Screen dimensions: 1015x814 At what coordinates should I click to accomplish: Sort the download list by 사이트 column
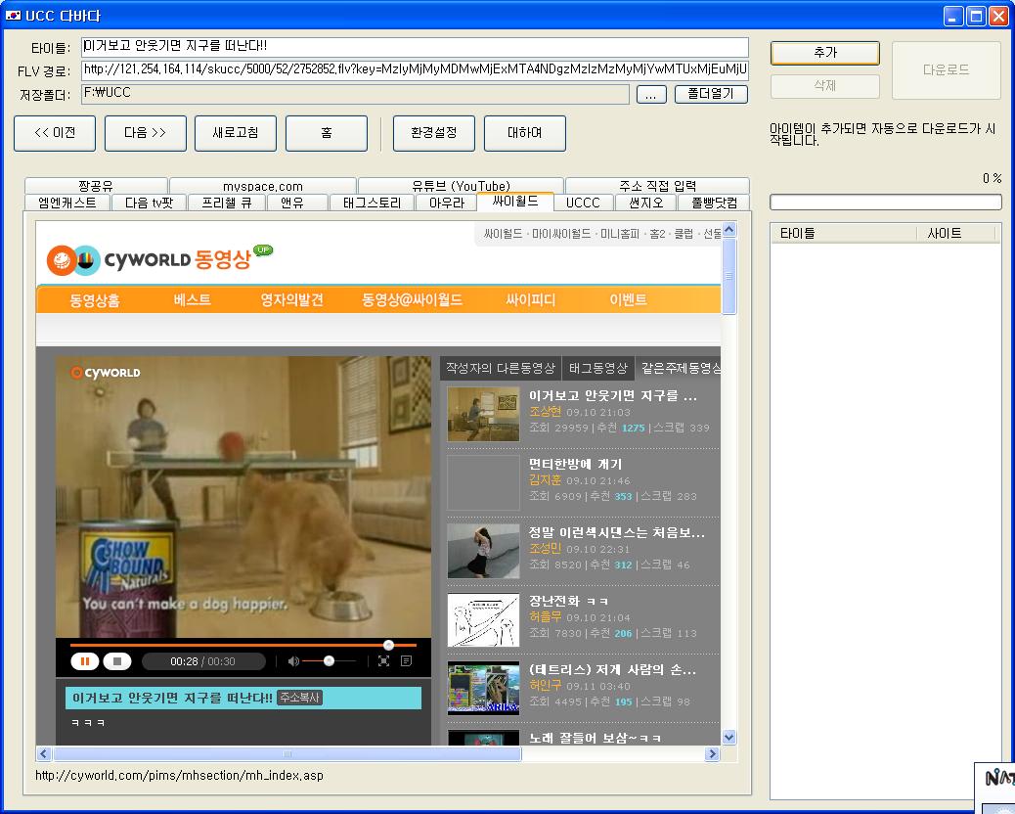coord(955,233)
